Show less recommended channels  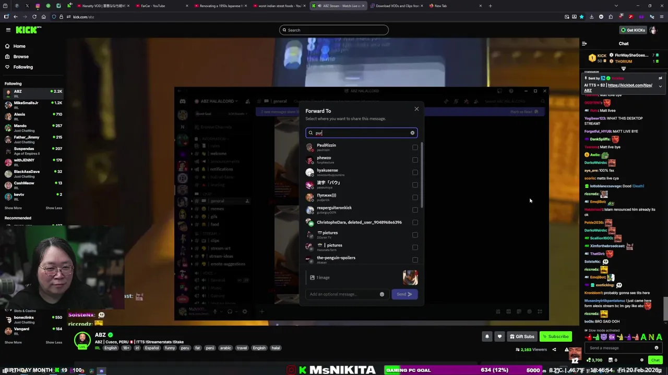tap(54, 342)
